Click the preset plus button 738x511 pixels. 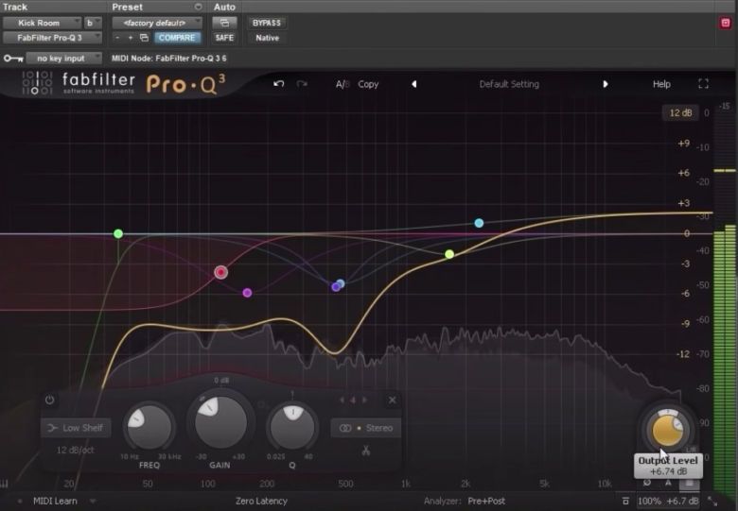click(x=131, y=38)
